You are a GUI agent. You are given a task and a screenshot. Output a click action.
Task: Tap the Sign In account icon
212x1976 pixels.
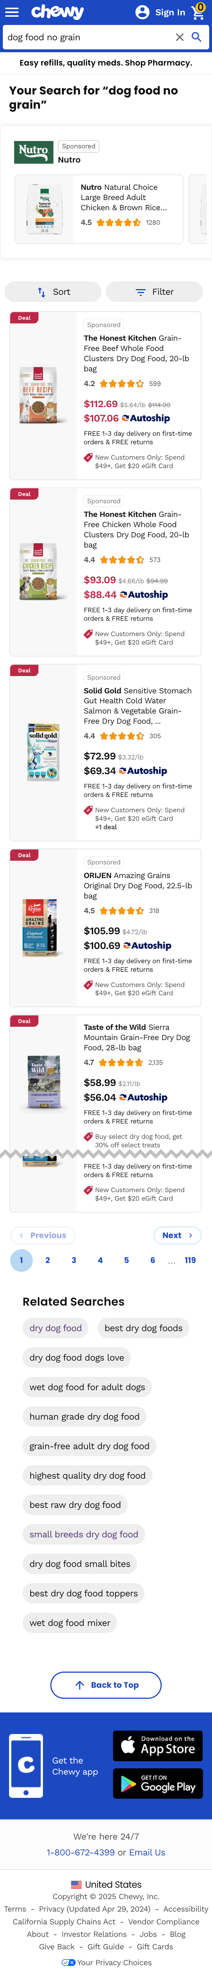(142, 12)
